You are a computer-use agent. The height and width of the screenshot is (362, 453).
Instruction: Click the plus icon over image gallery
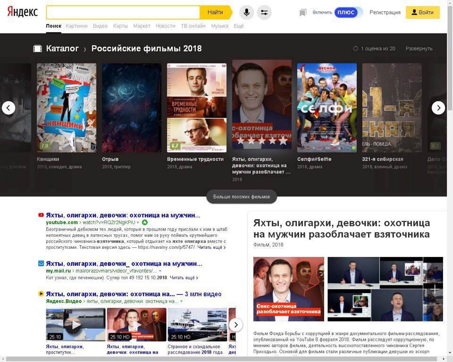(x=435, y=289)
